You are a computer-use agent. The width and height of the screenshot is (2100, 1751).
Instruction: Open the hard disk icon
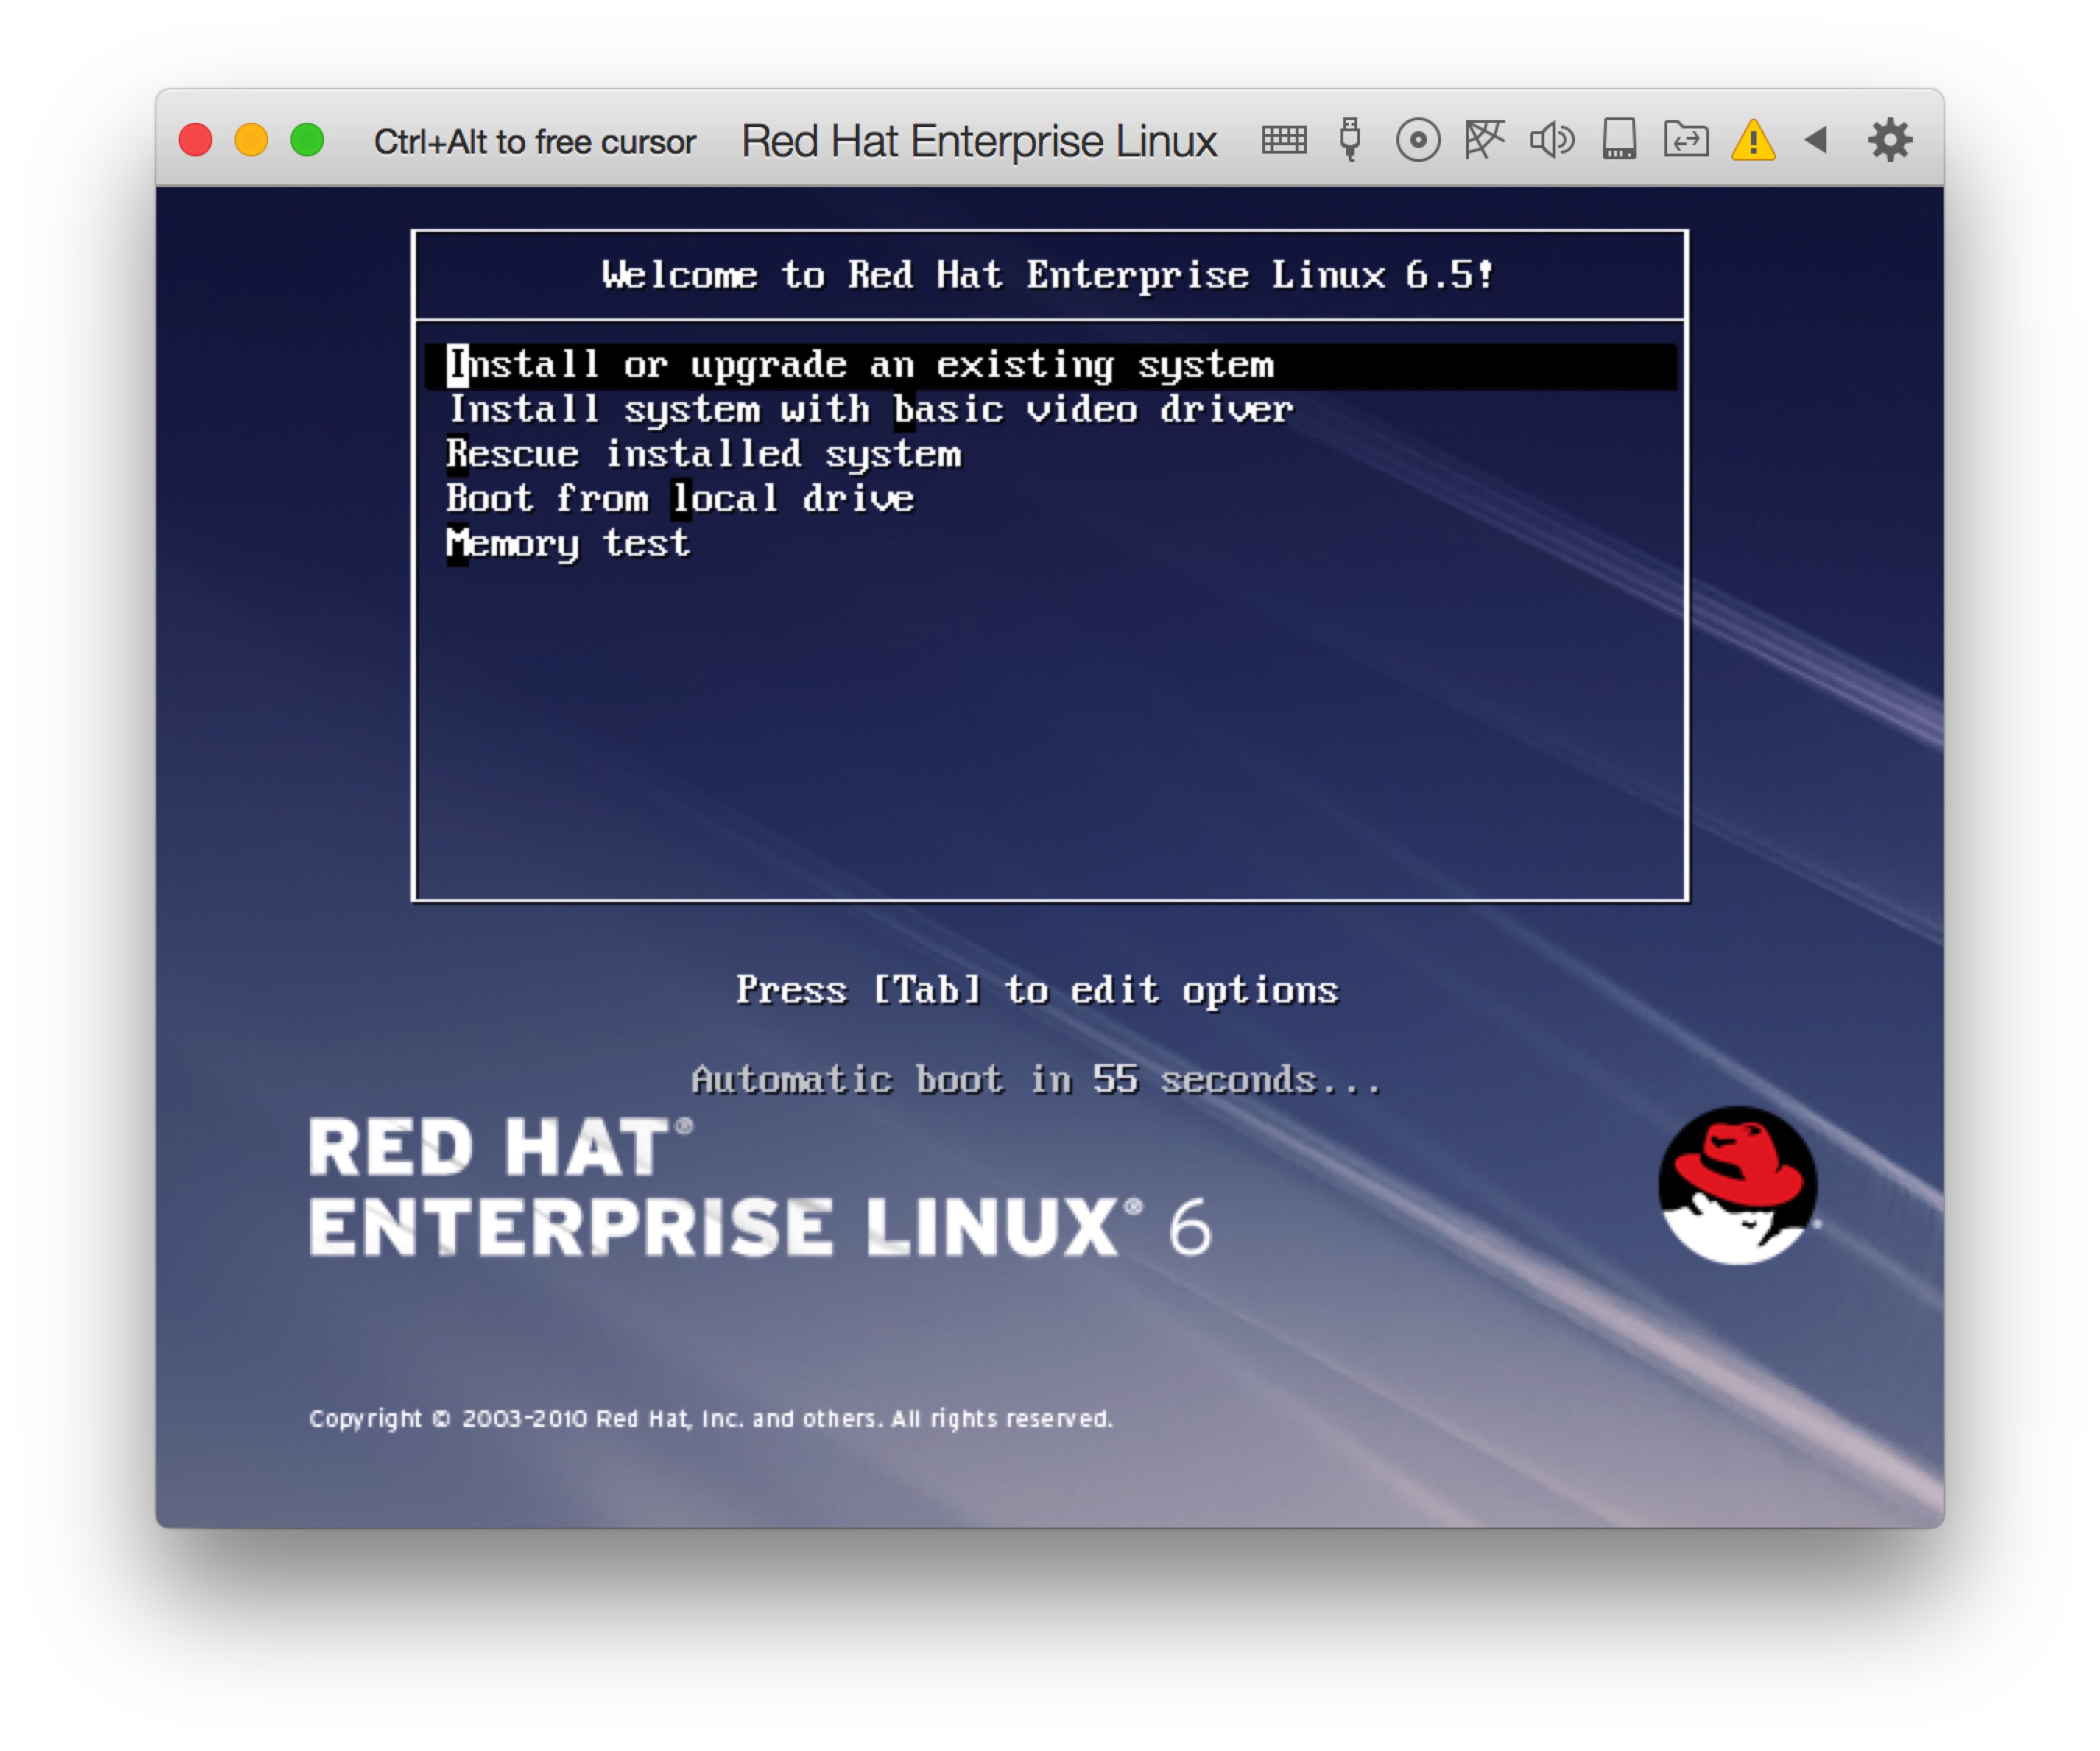click(1619, 140)
